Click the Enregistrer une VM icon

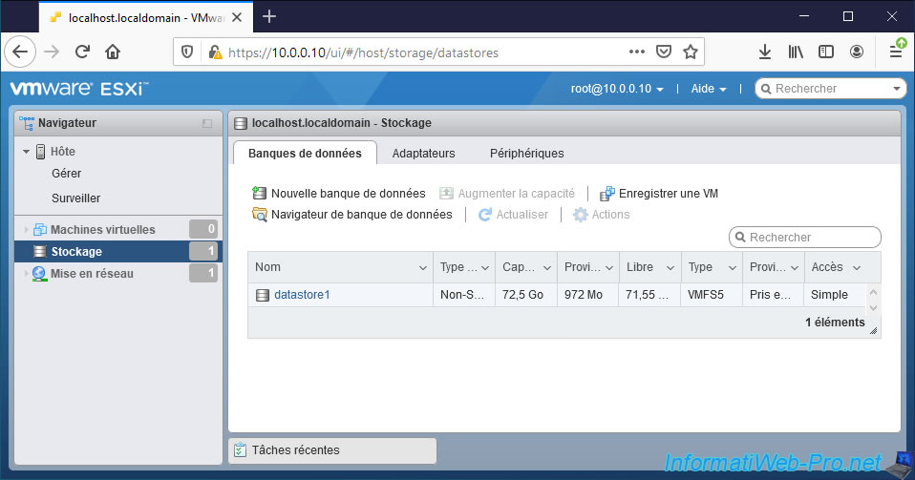tap(606, 193)
